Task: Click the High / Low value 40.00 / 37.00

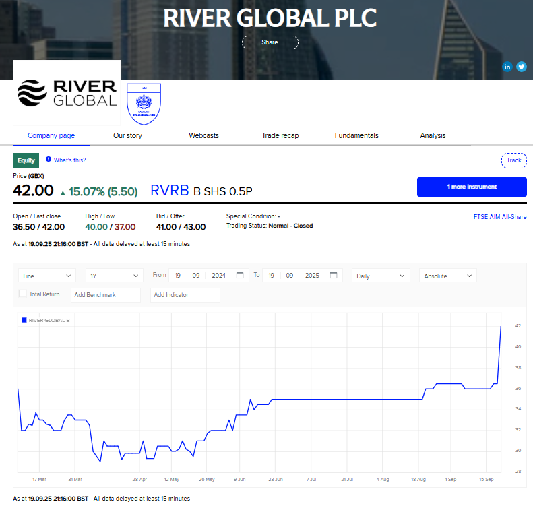Action: (x=110, y=227)
